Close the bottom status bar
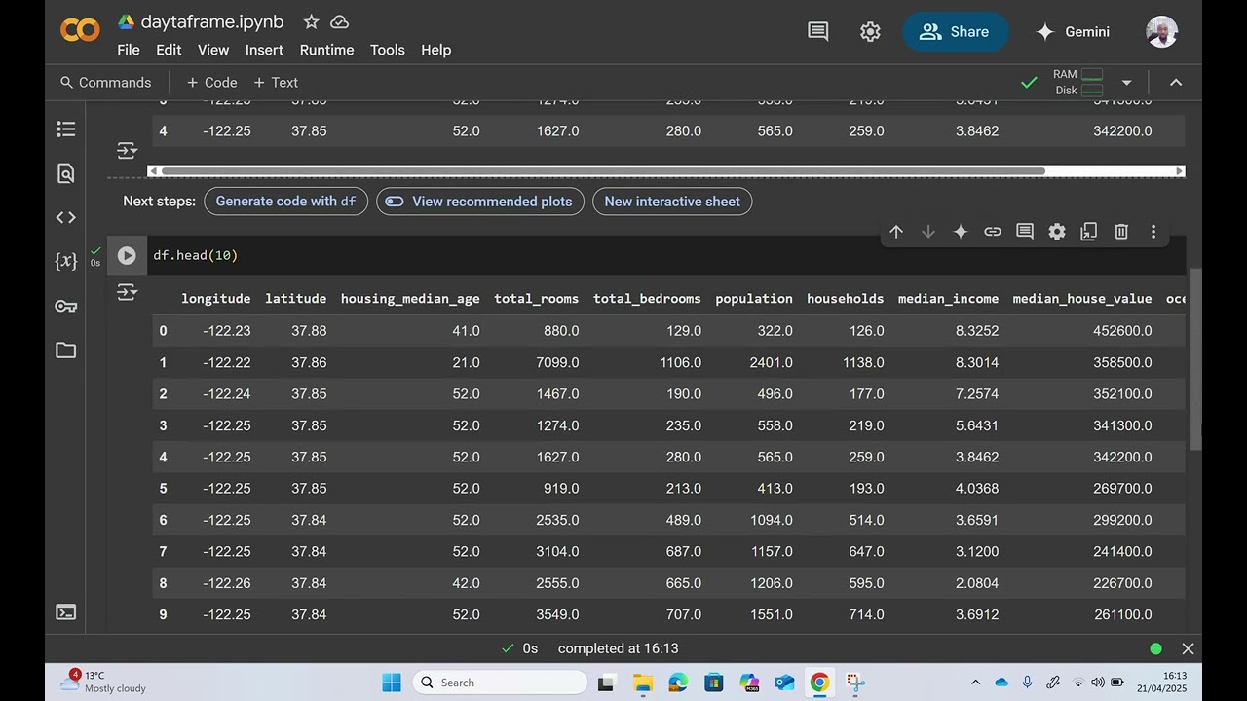The width and height of the screenshot is (1247, 701). [x=1188, y=648]
